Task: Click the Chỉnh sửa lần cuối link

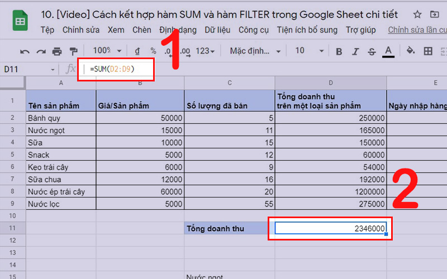Action: 417,30
